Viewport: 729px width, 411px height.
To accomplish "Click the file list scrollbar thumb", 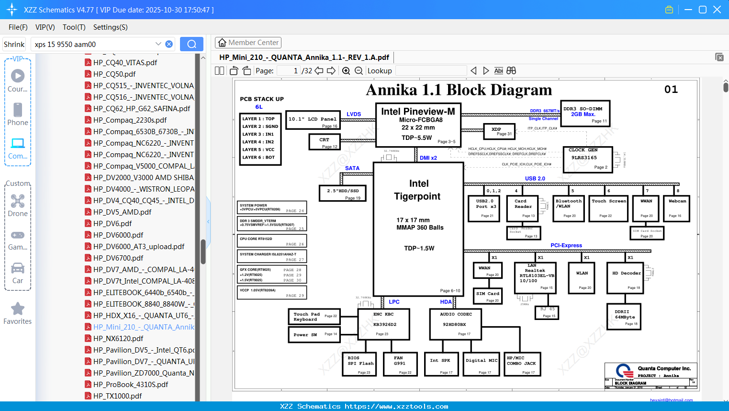I will coord(203,251).
